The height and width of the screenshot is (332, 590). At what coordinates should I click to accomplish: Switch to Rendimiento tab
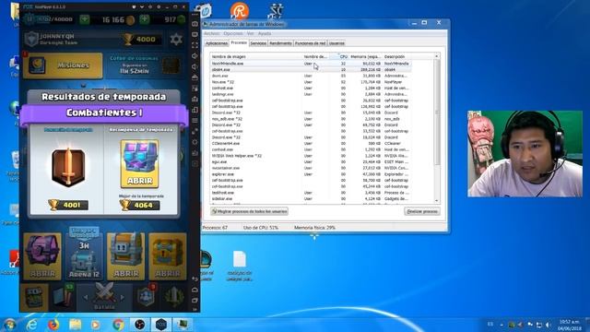pos(280,43)
